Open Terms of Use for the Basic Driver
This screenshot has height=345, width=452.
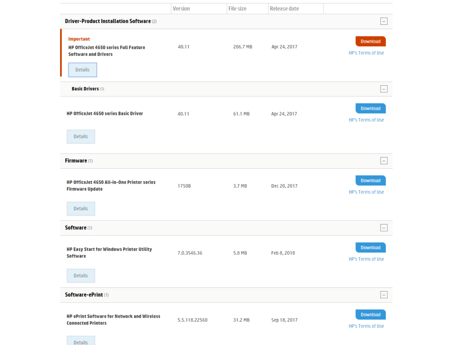click(366, 119)
